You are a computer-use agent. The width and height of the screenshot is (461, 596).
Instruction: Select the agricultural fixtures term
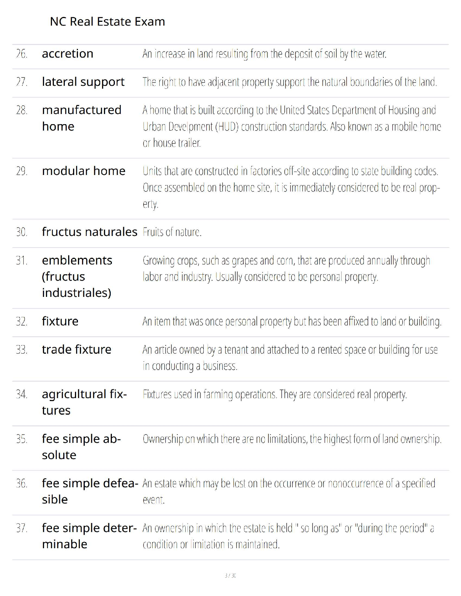pos(84,402)
